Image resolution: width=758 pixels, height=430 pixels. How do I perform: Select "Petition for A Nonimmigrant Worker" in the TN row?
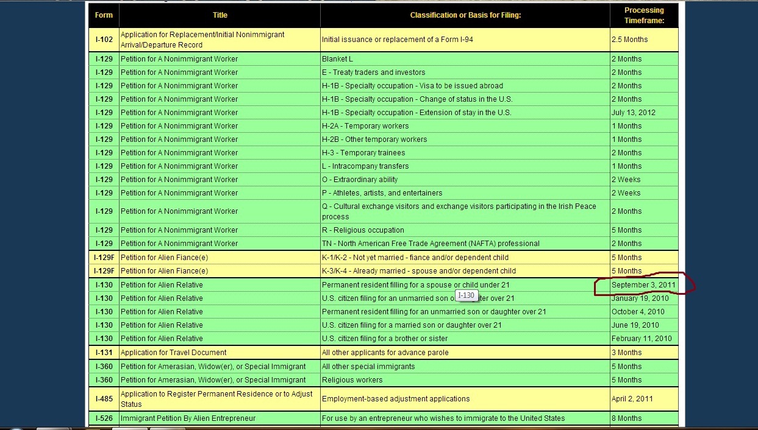point(179,244)
